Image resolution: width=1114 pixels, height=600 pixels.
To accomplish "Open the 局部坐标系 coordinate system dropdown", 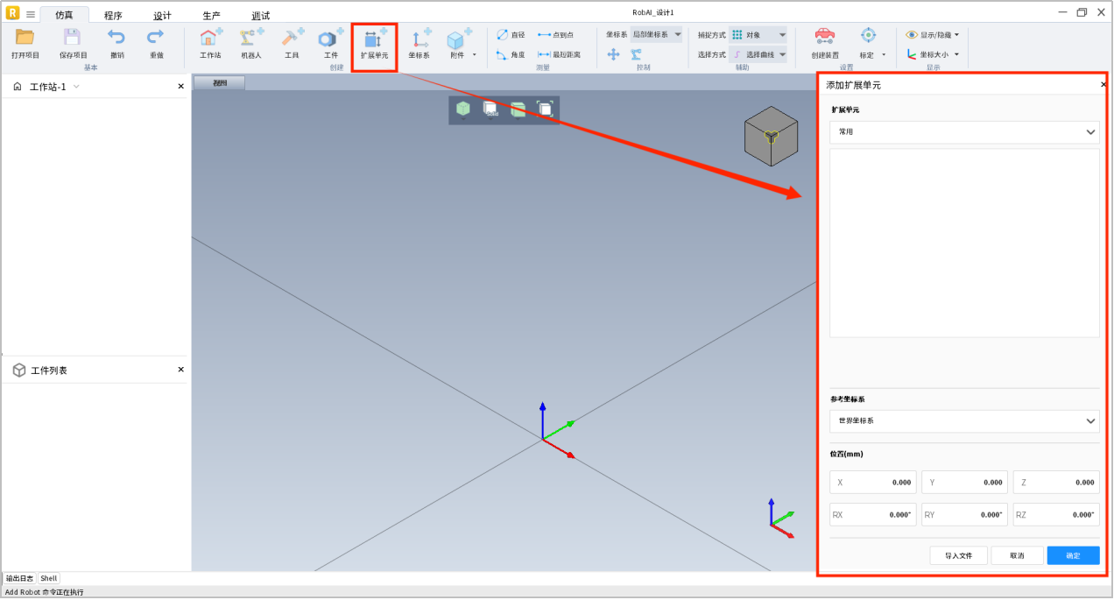I will tap(656, 35).
